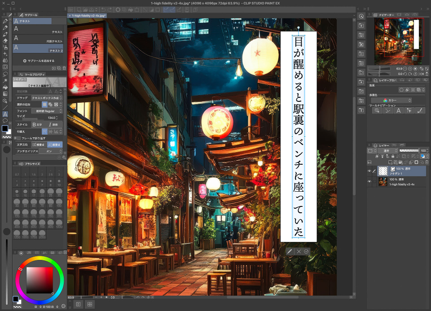Switch text direction to 横書き
The image size is (431, 311).
point(39,145)
